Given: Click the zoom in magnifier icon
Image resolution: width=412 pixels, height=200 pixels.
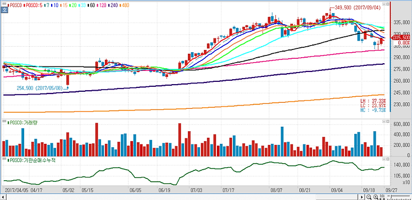Looking at the screenshot, I should 376,197.
